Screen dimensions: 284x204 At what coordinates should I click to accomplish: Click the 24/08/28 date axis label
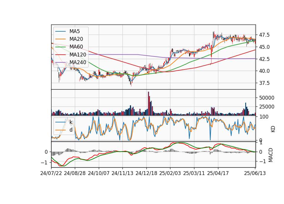pyautogui.click(x=75, y=173)
